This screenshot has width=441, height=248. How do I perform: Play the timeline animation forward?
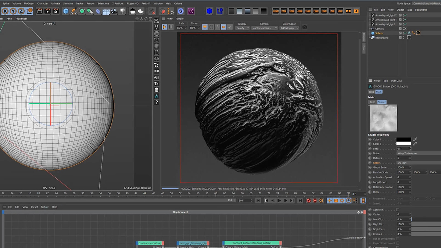point(279,201)
